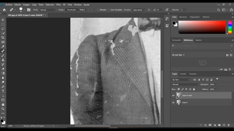This screenshot has height=131, width=234.
Task: Click the Motivo source button
Action: [x=82, y=10]
